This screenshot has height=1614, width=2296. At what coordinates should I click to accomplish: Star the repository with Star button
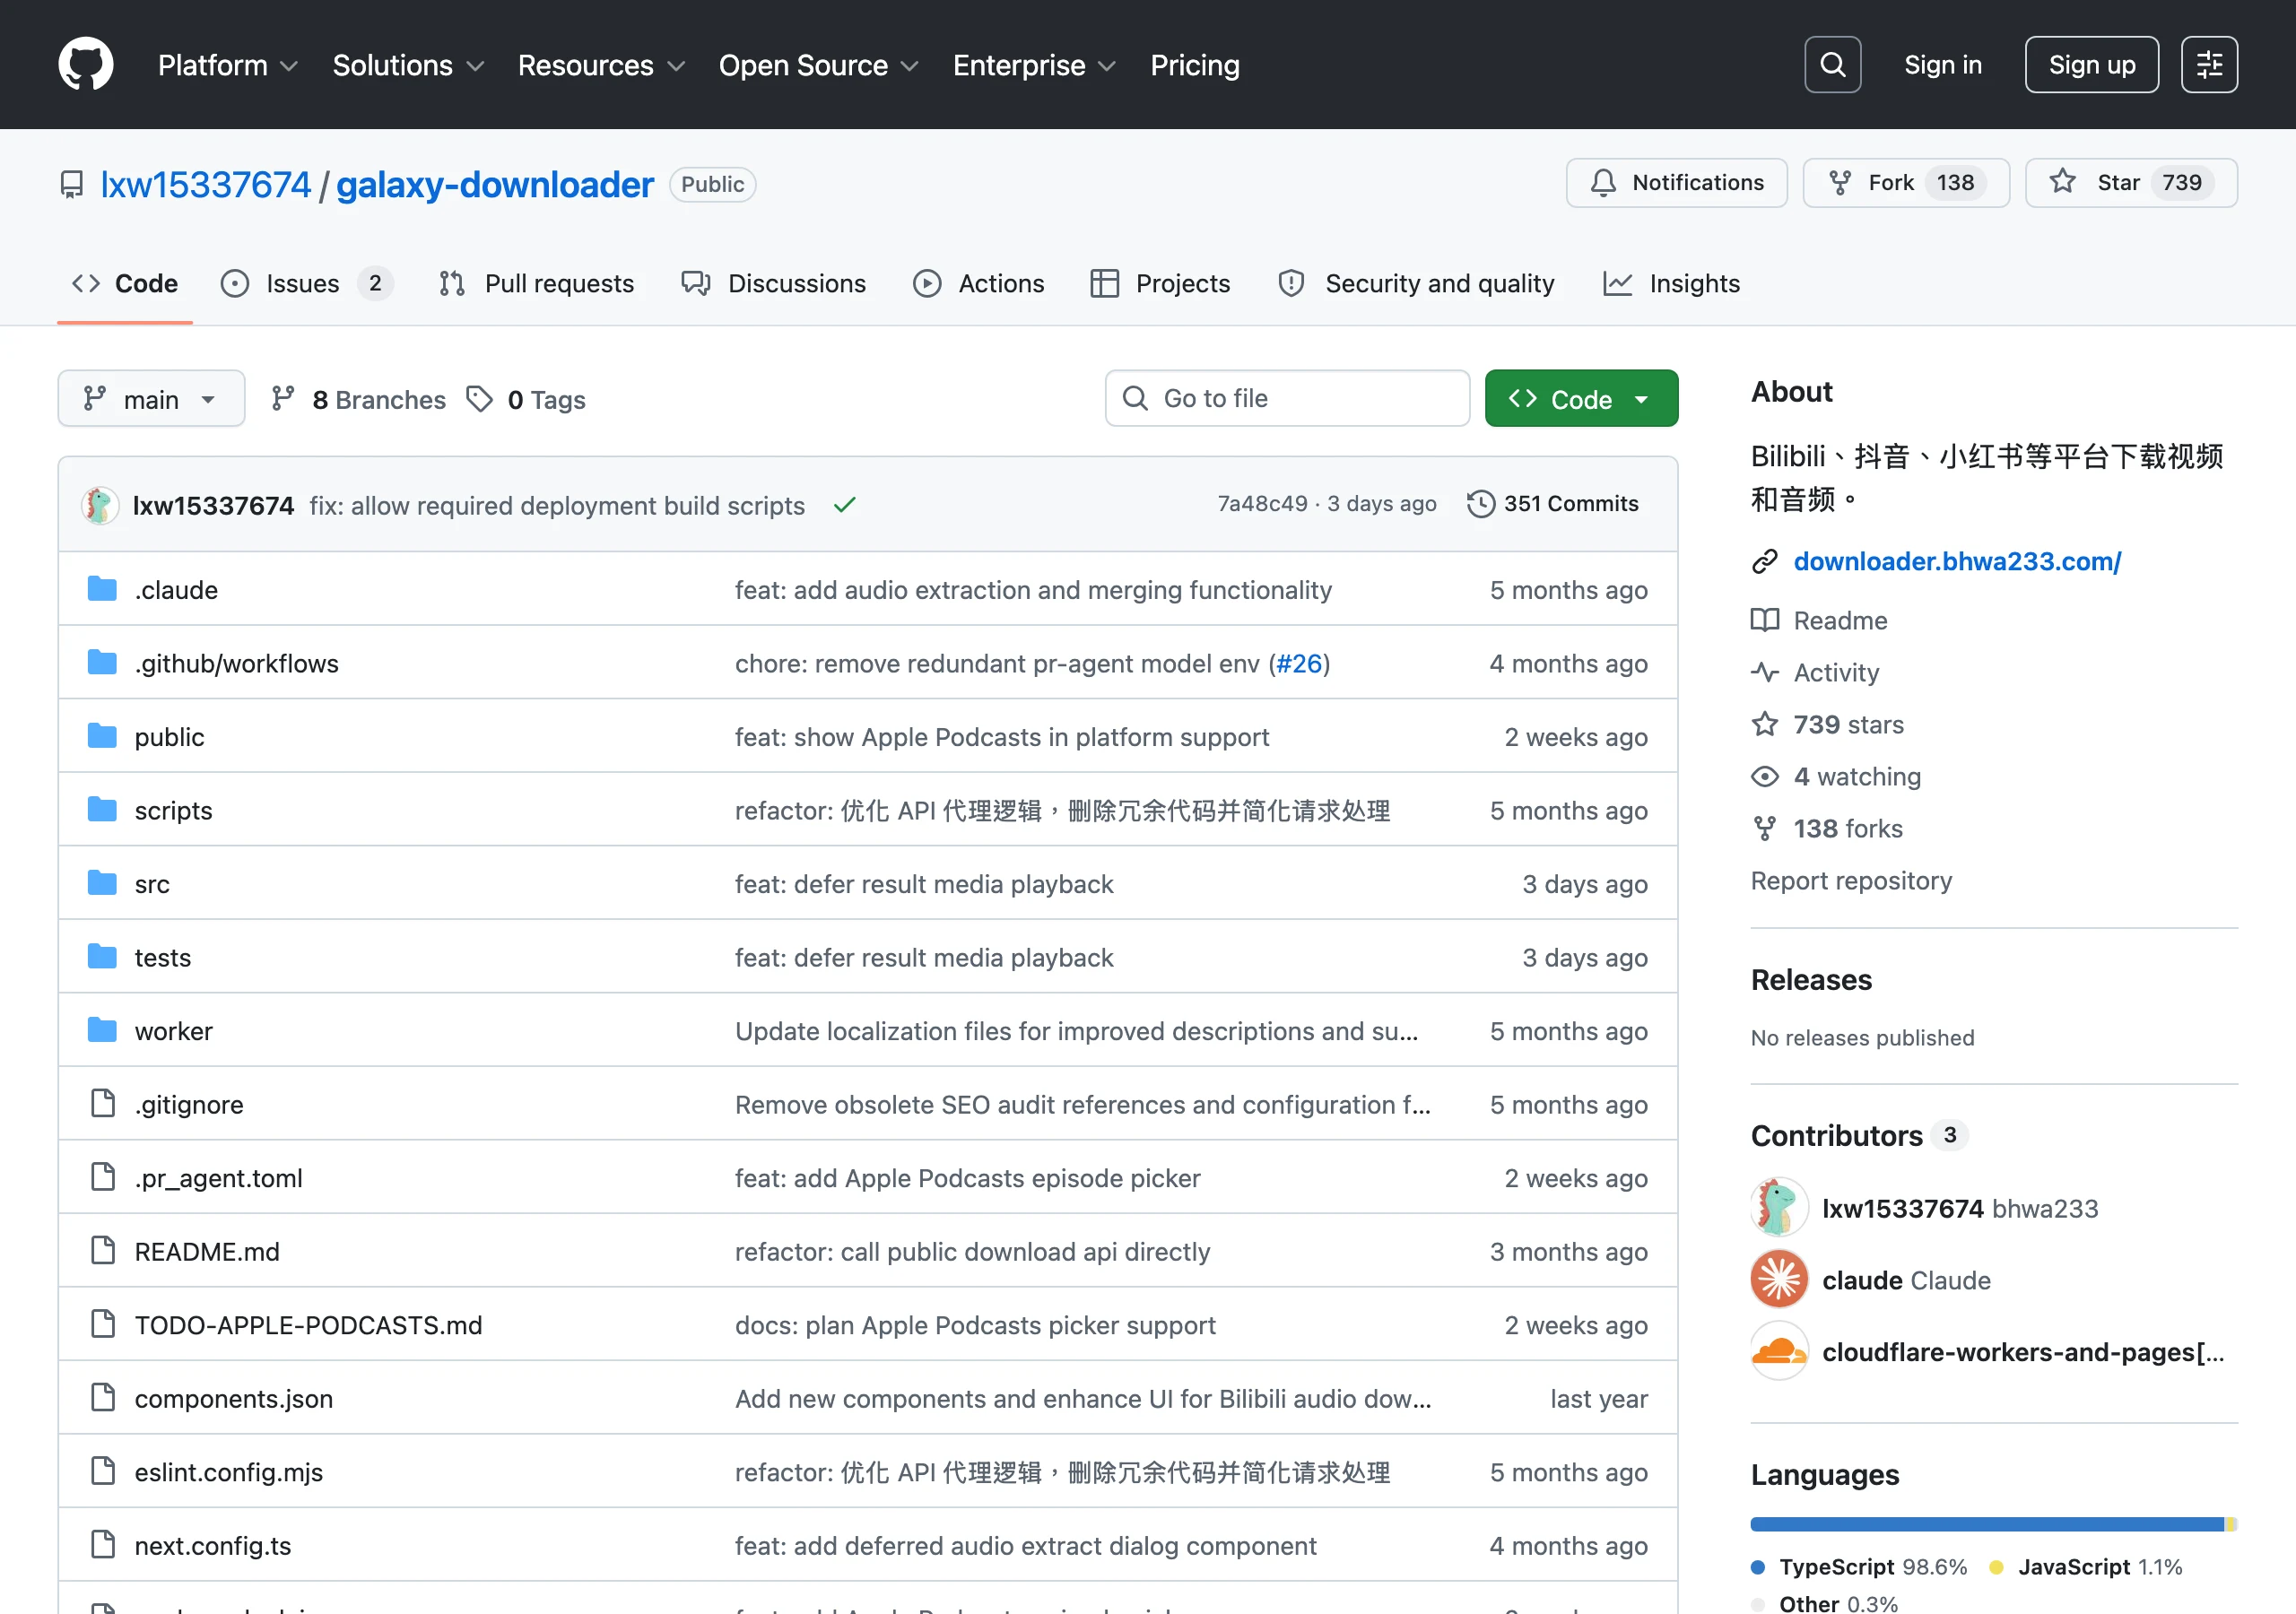[2130, 183]
